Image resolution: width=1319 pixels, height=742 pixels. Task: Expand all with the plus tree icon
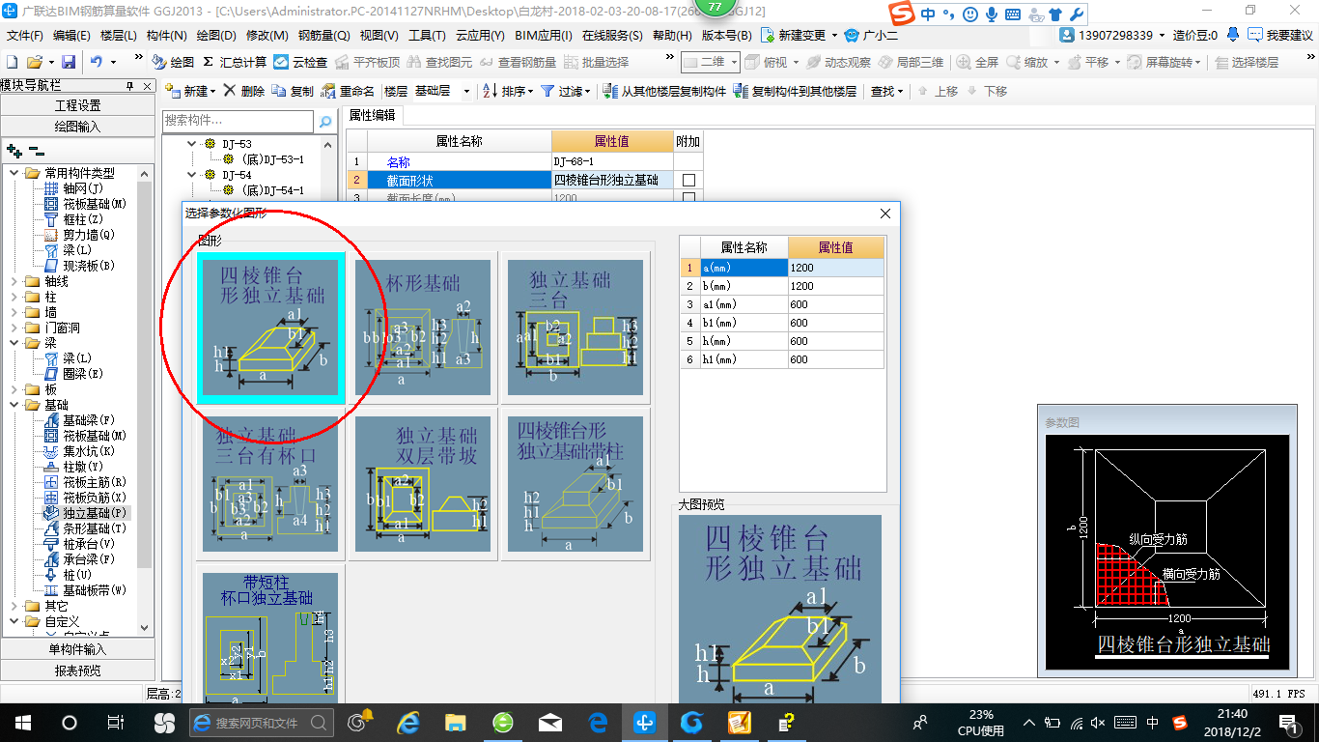pyautogui.click(x=14, y=151)
